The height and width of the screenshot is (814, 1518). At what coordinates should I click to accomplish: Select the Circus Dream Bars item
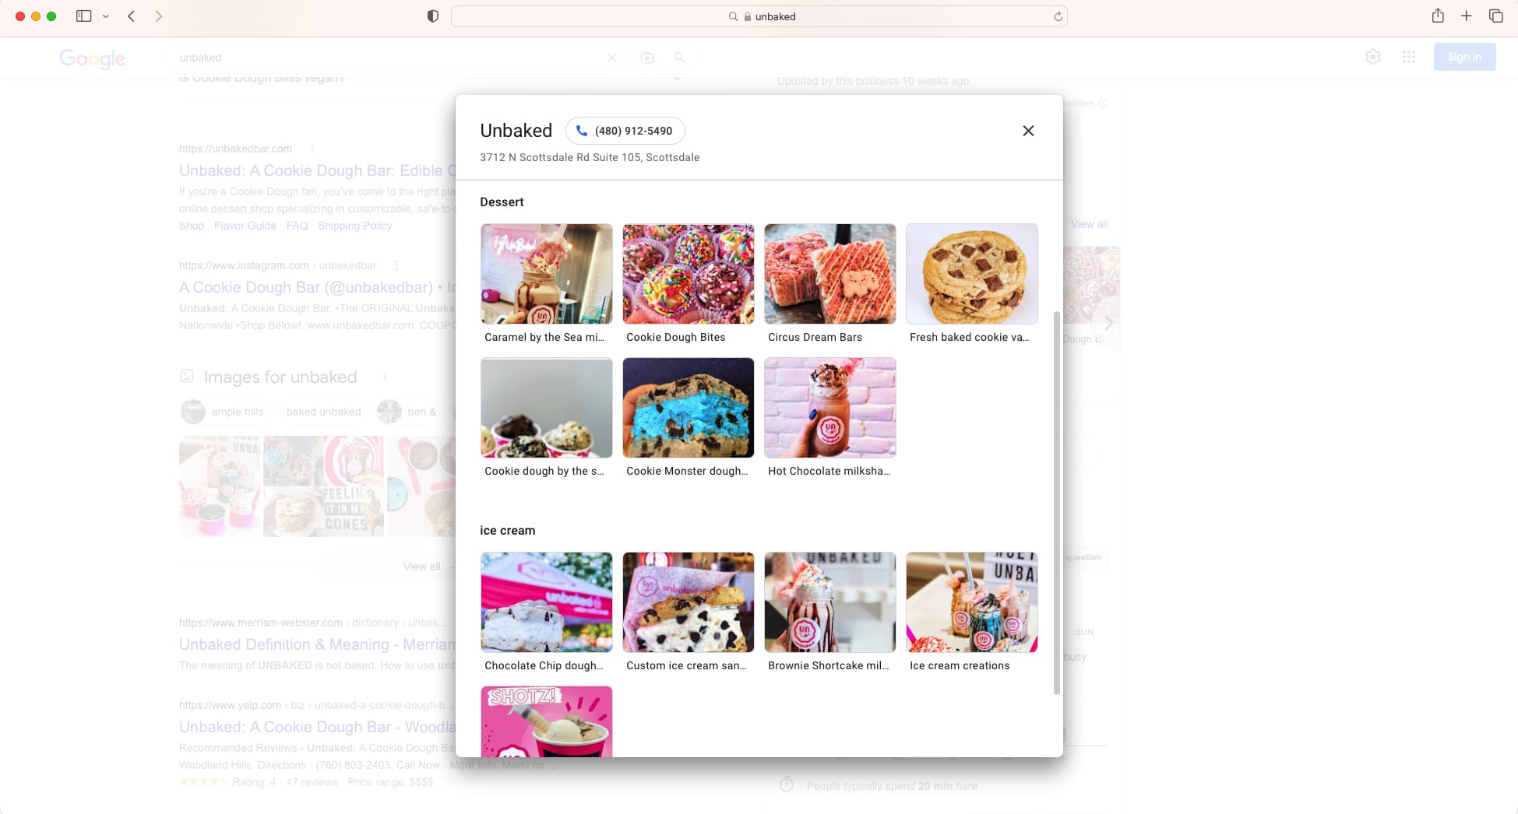pyautogui.click(x=829, y=274)
